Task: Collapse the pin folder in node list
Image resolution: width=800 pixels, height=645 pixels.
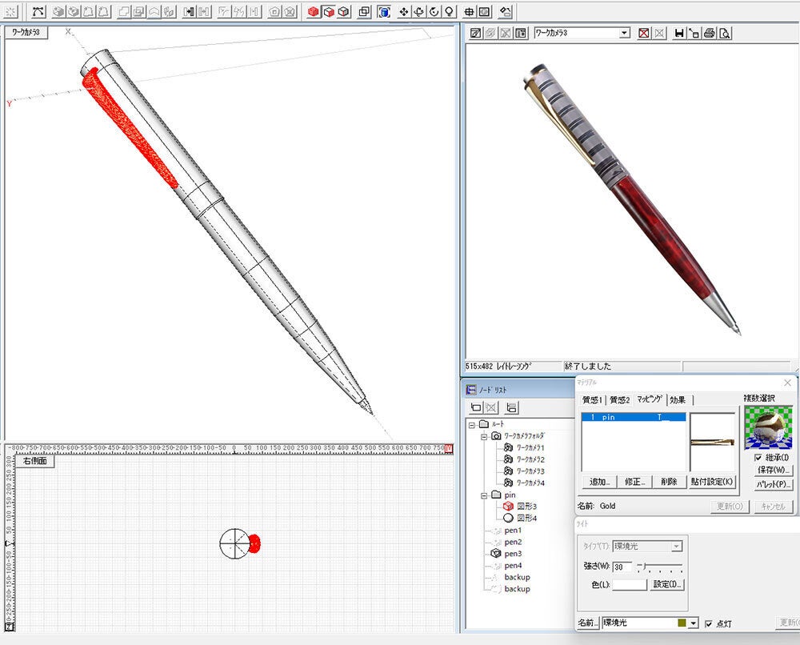Action: (484, 495)
